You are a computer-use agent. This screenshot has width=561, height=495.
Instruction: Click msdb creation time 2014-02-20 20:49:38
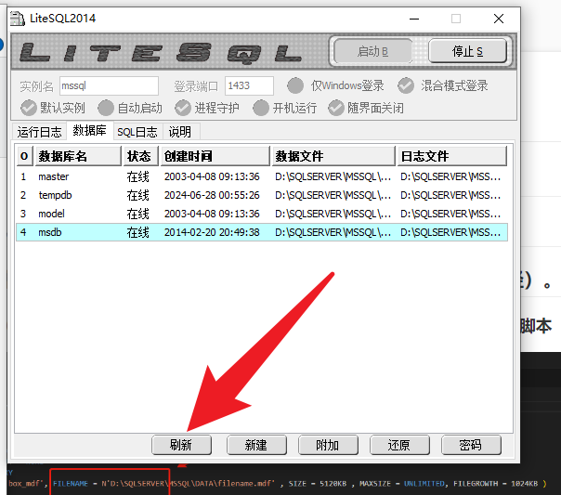tap(212, 232)
